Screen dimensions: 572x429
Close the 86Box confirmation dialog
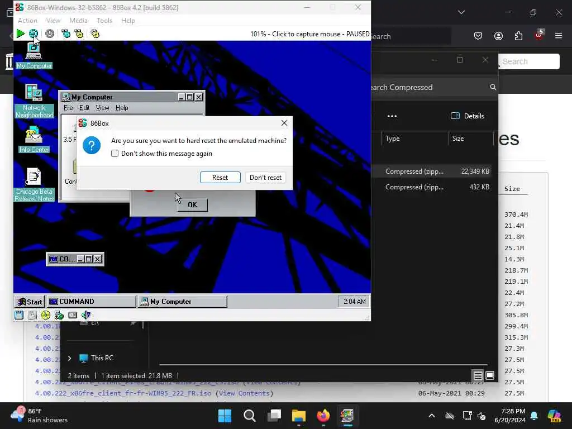(284, 123)
